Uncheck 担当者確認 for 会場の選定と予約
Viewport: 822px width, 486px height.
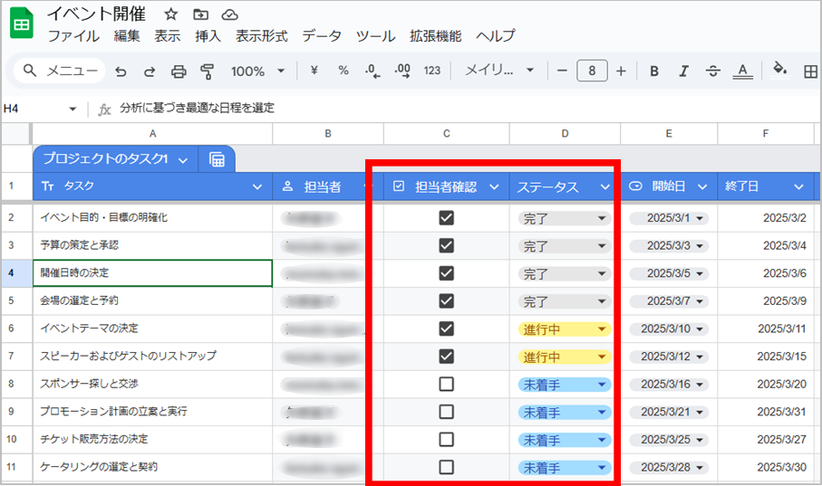pyautogui.click(x=446, y=301)
